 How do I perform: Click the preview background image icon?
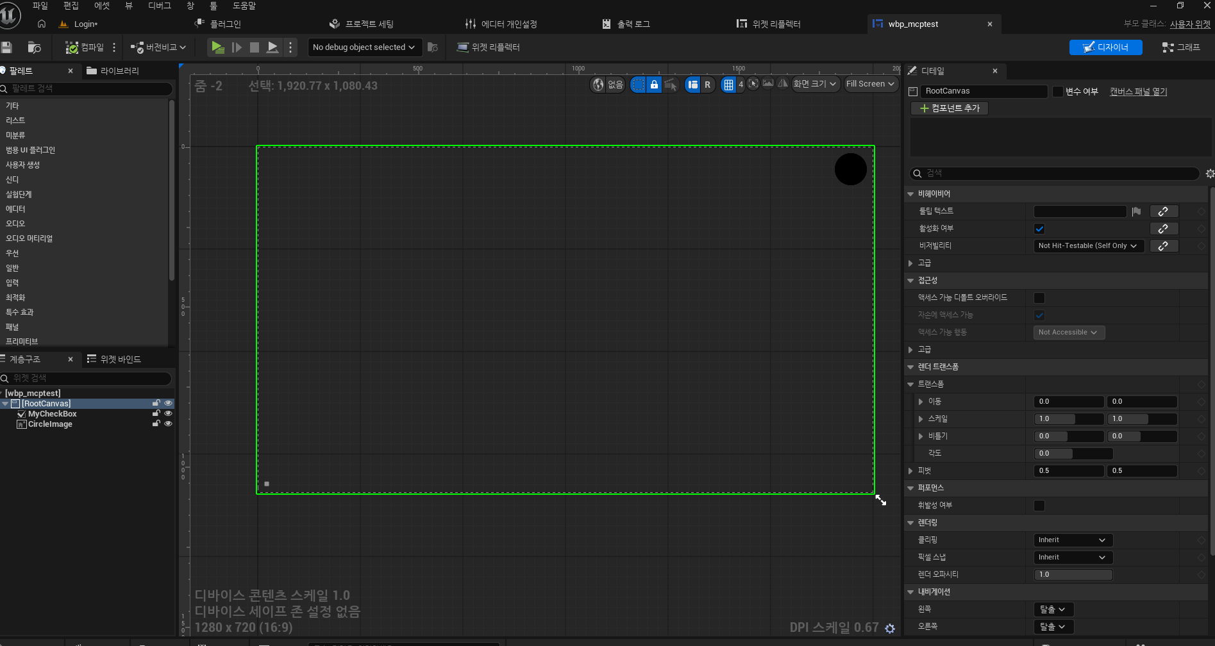click(x=768, y=83)
